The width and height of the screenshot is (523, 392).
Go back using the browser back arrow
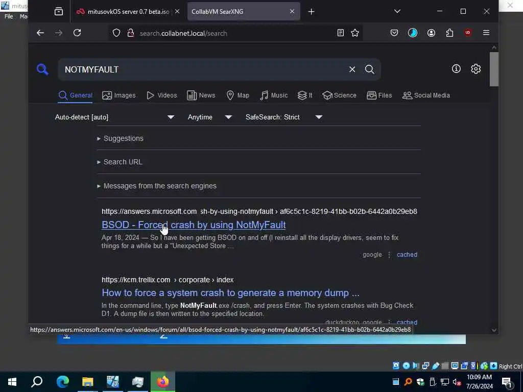pos(40,33)
